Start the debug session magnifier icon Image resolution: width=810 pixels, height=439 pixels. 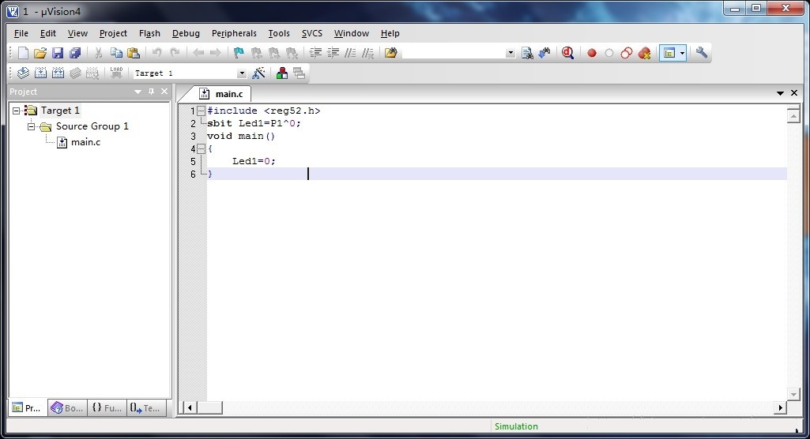567,53
